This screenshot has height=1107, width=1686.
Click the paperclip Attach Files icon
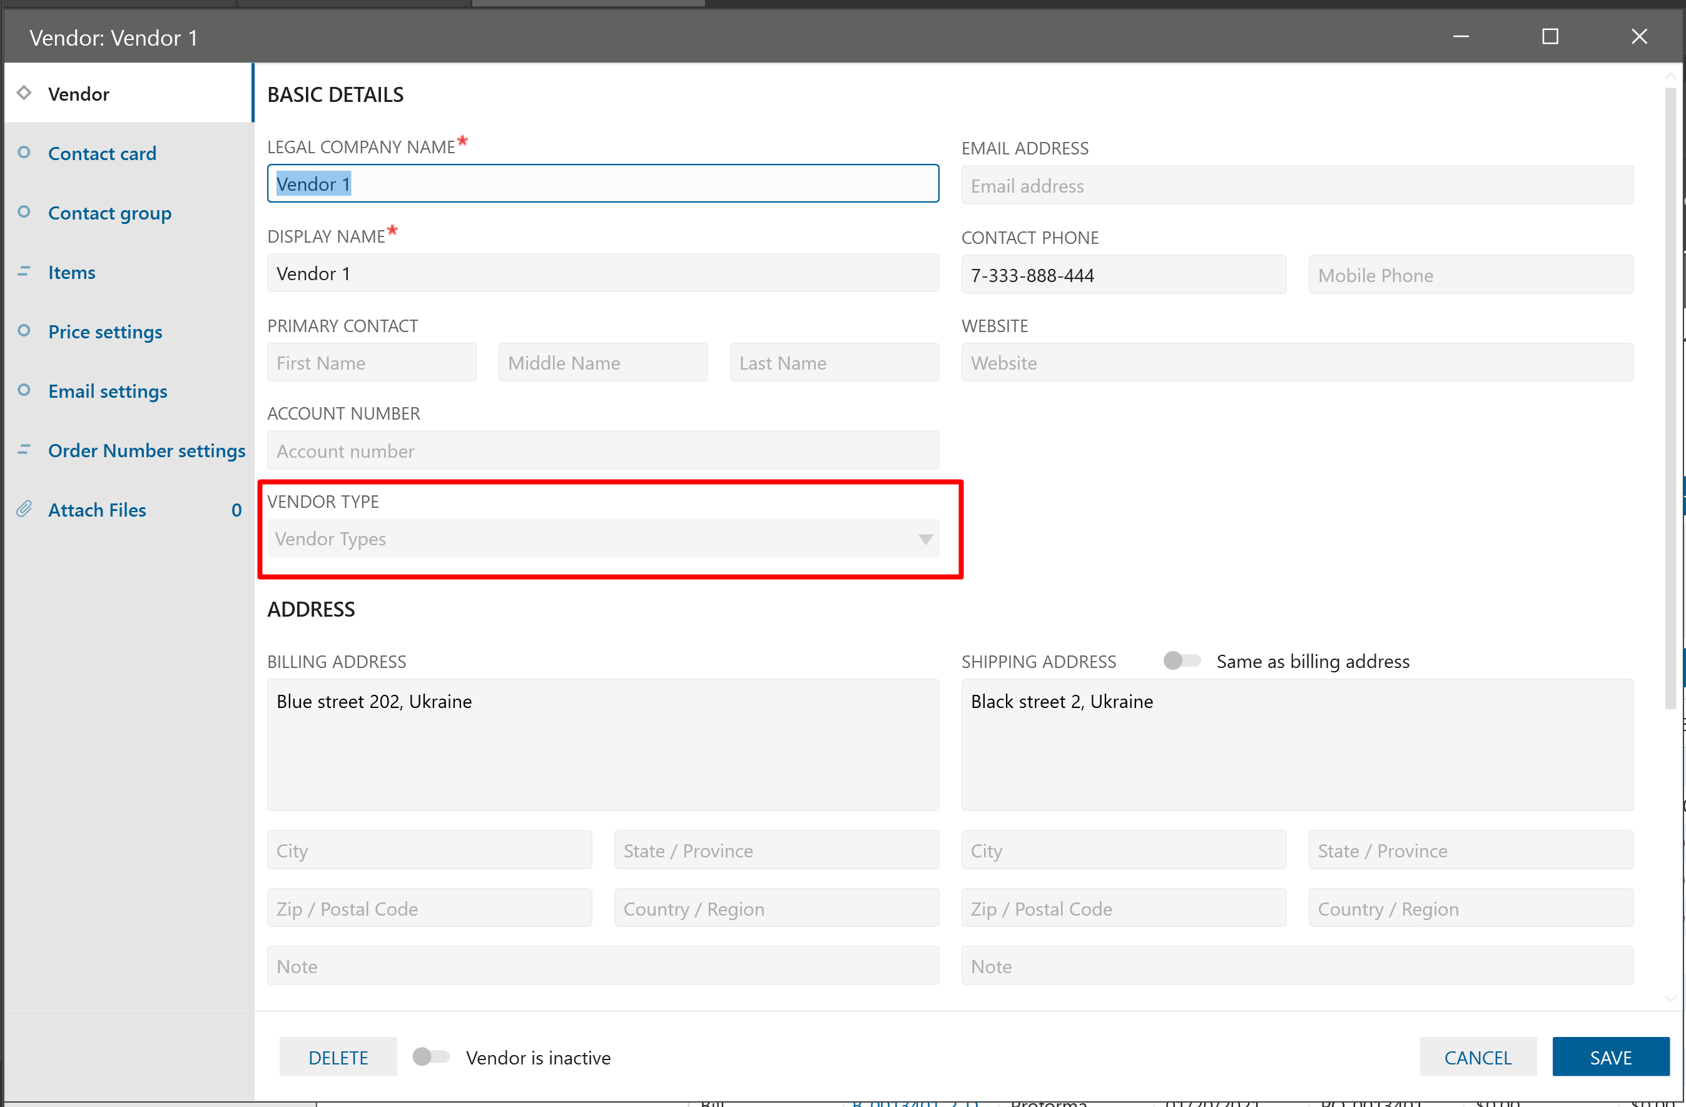(x=24, y=509)
